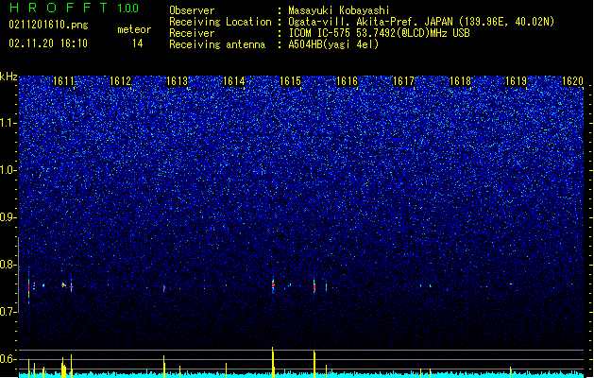Screen dimensions: 594x378
Task: Click the 1614 time marker
Action: tap(234, 81)
